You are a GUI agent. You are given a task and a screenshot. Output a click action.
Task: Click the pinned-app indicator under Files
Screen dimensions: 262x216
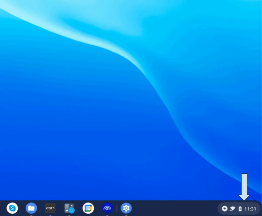(31, 215)
